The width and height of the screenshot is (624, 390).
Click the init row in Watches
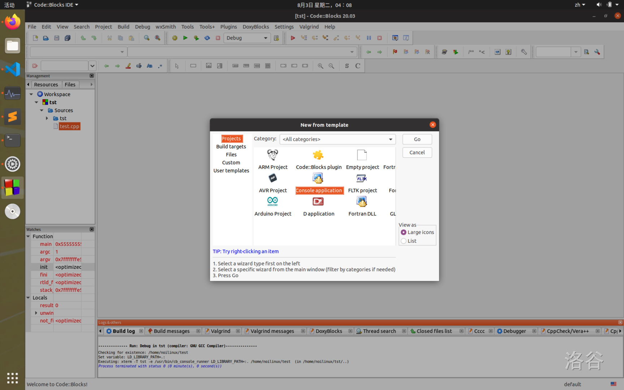(60, 267)
